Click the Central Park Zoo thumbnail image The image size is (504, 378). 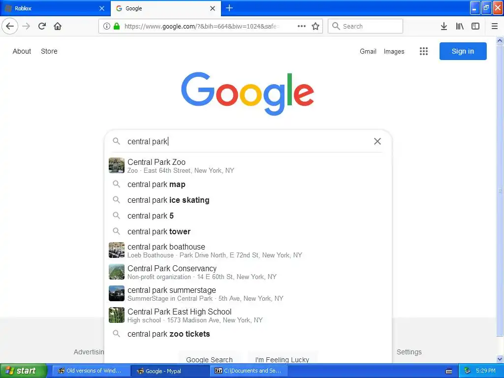[116, 165]
